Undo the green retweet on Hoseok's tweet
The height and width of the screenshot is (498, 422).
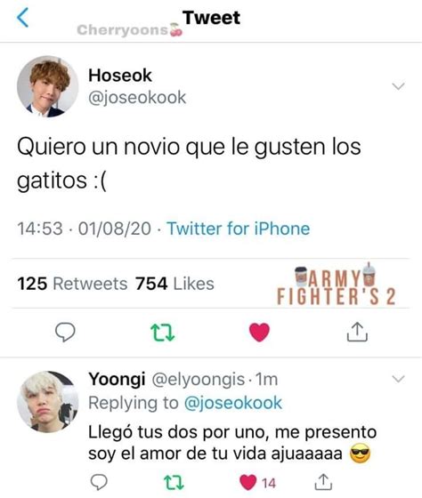[163, 333]
